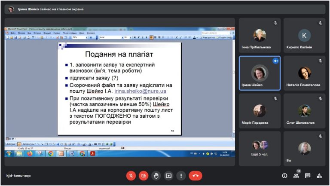Open the Файл menu in PowerPoint
Image resolution: width=330 pixels, height=186 pixels.
pyautogui.click(x=13, y=33)
